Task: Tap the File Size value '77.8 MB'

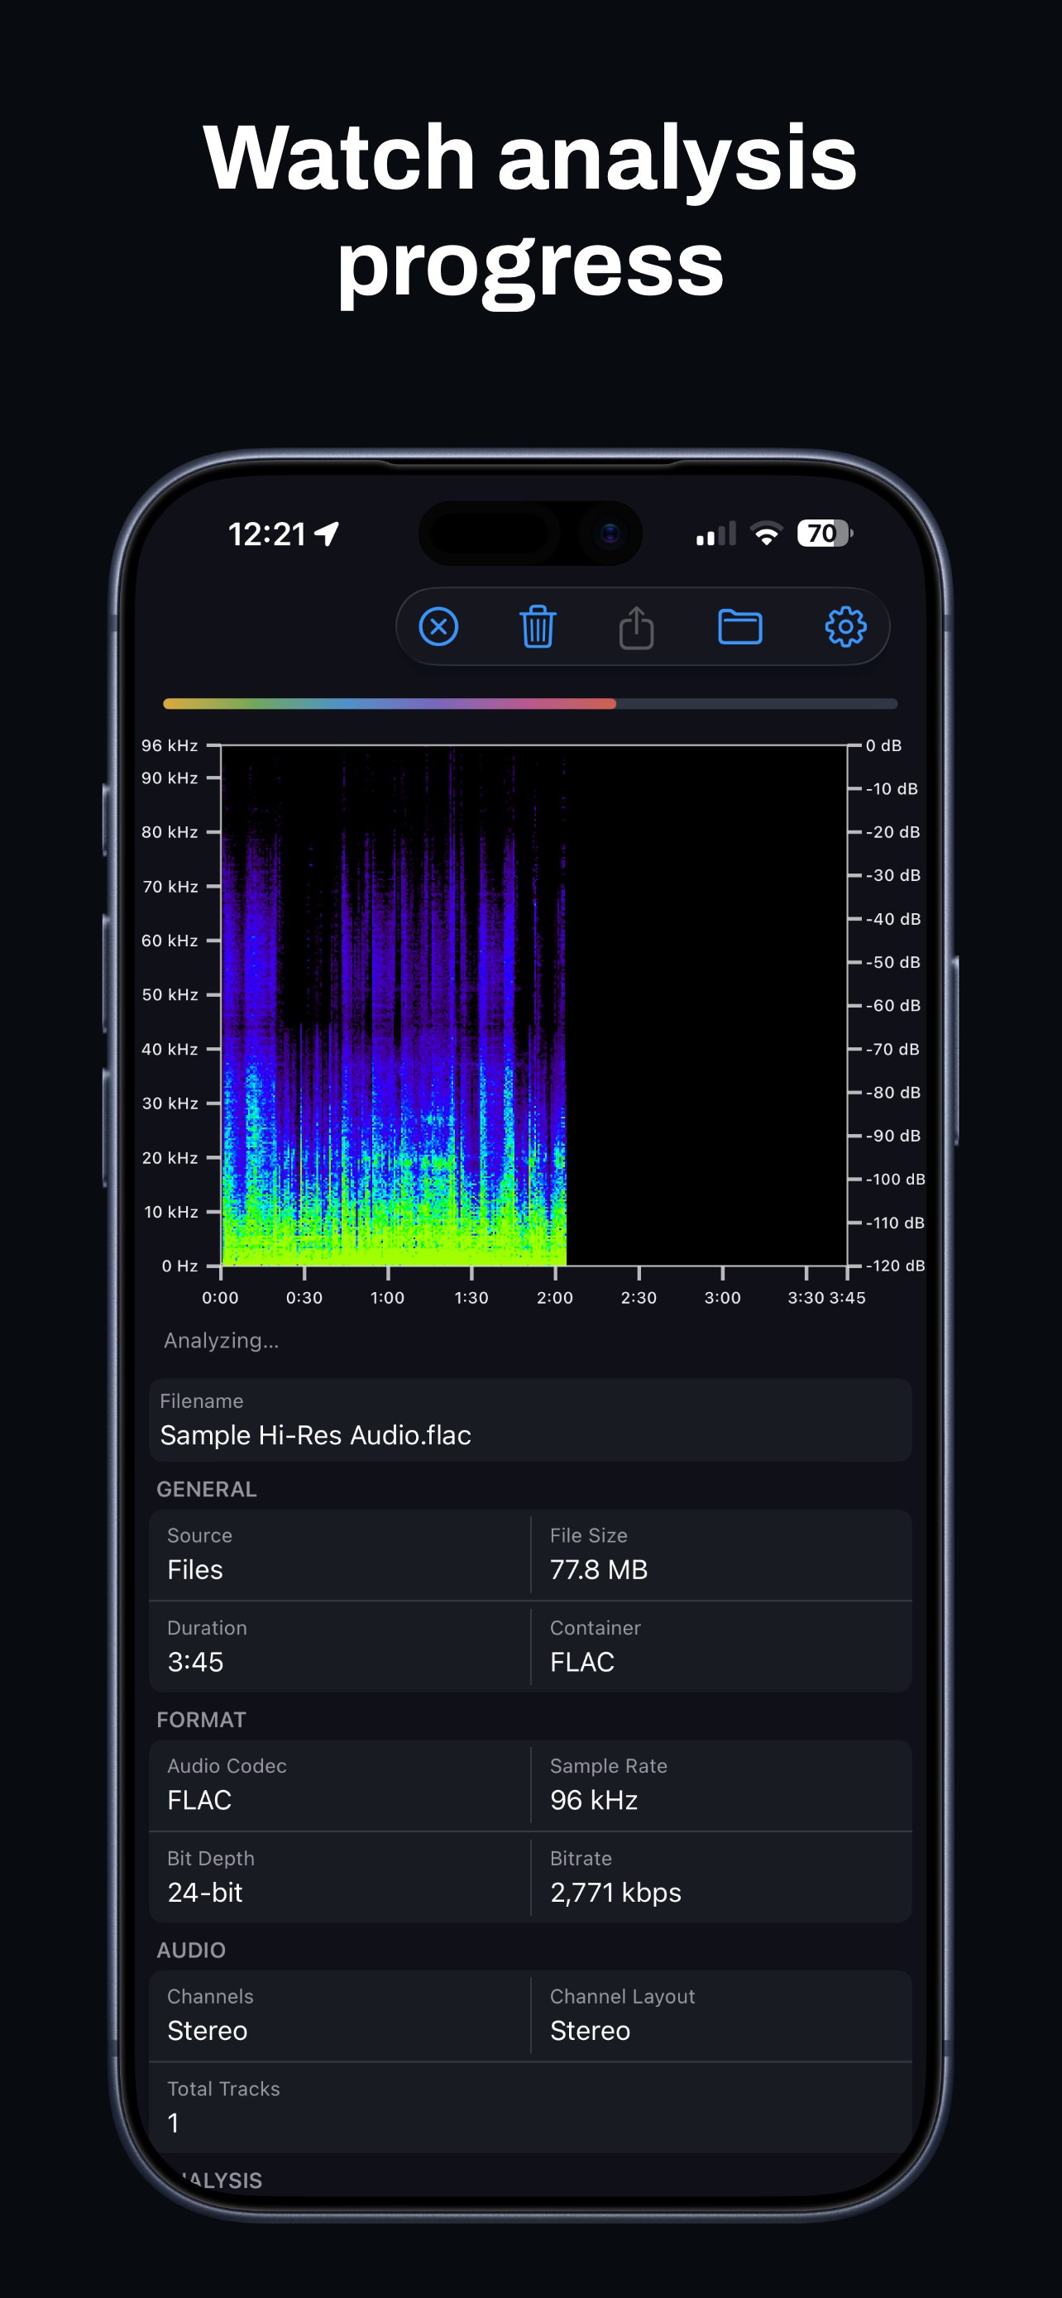Action: pyautogui.click(x=599, y=1569)
